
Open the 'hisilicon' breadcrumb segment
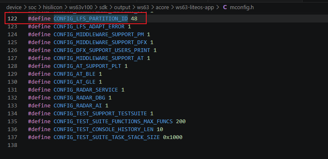click(53, 7)
